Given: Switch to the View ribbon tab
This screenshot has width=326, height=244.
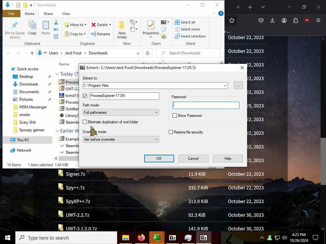Looking at the screenshot, I should [66, 13].
